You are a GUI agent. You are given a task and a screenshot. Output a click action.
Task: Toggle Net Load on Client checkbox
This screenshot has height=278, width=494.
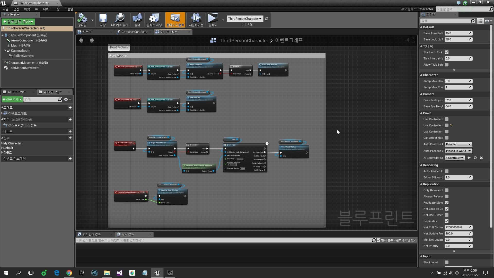(x=447, y=209)
